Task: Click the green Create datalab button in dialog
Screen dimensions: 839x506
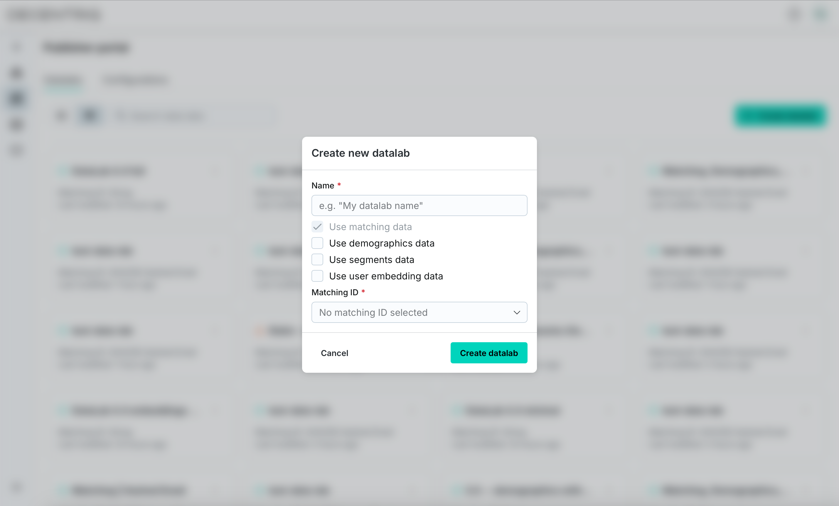Action: tap(488, 353)
